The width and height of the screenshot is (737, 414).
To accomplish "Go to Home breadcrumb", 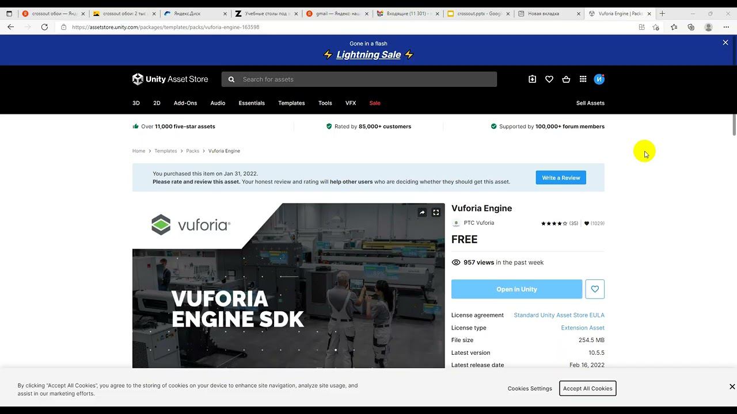I will point(139,151).
